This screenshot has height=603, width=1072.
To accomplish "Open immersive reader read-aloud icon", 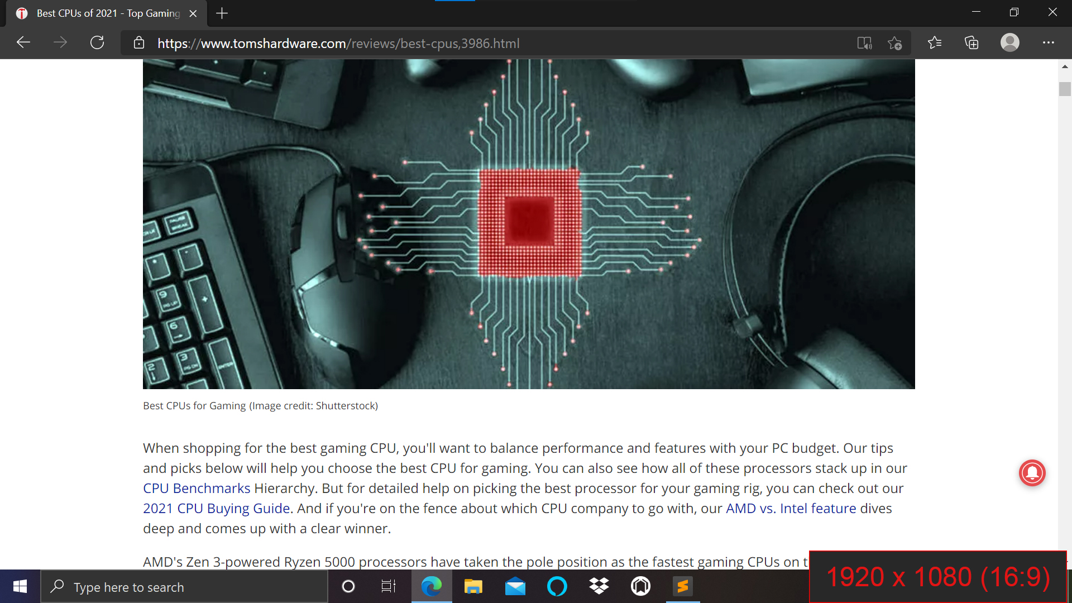I will coord(864,43).
